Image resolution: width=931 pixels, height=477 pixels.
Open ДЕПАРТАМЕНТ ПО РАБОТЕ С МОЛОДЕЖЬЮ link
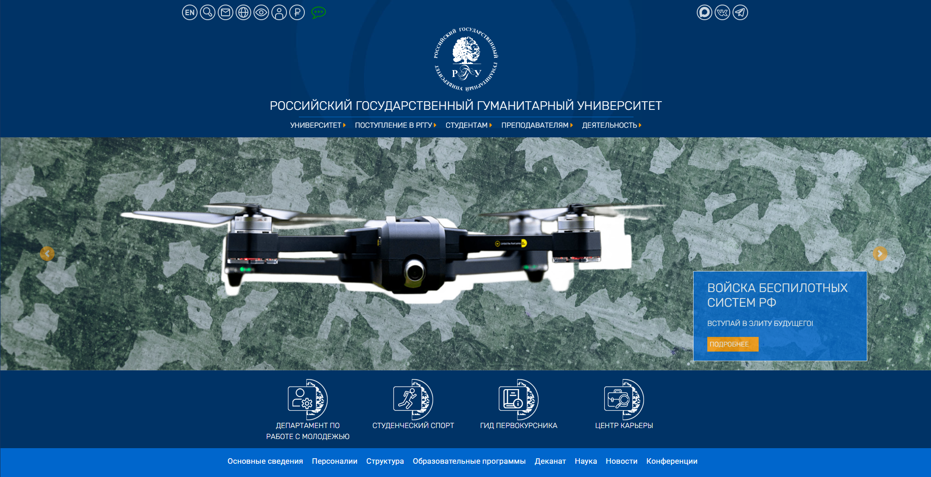pyautogui.click(x=308, y=431)
